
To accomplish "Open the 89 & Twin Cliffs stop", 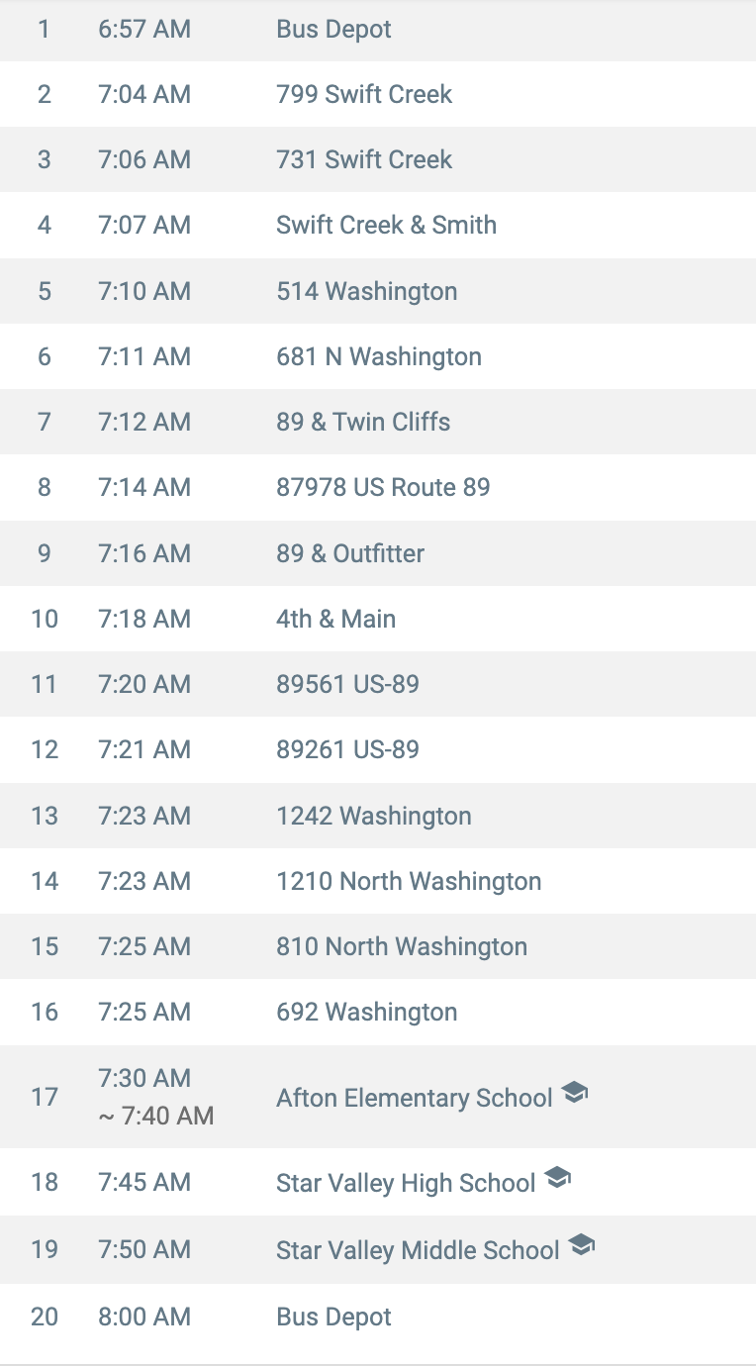I will point(362,423).
